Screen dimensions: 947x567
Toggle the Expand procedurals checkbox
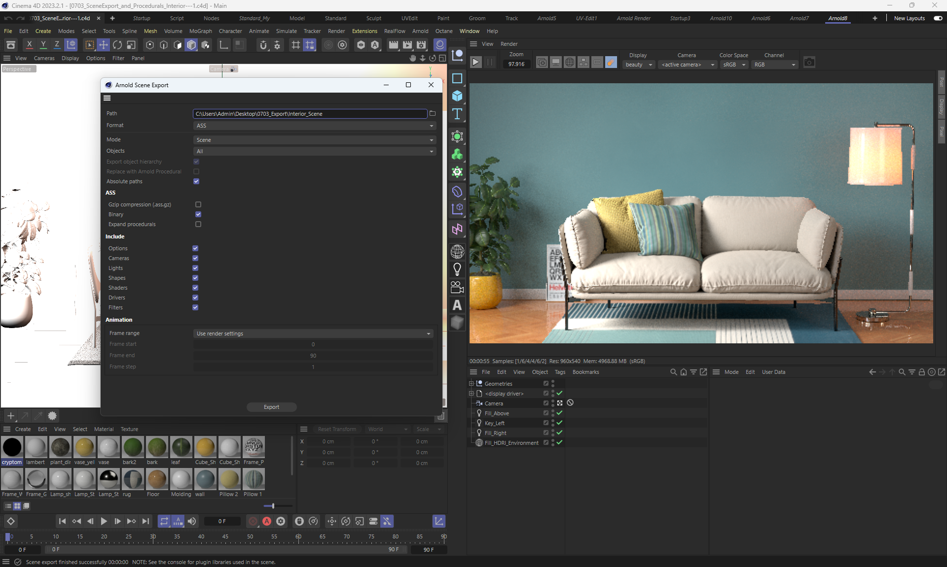[x=198, y=224]
